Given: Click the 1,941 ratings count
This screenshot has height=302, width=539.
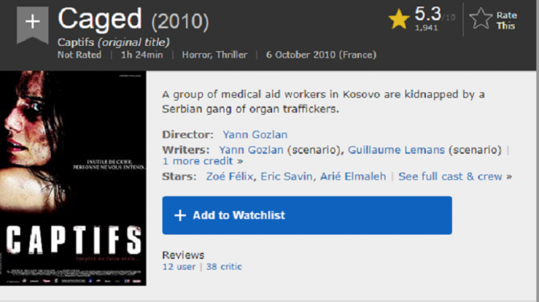Looking at the screenshot, I should [x=426, y=28].
